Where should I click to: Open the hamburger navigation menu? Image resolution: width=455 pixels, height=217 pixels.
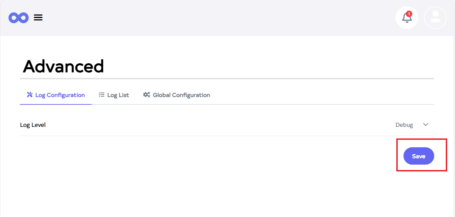[38, 18]
